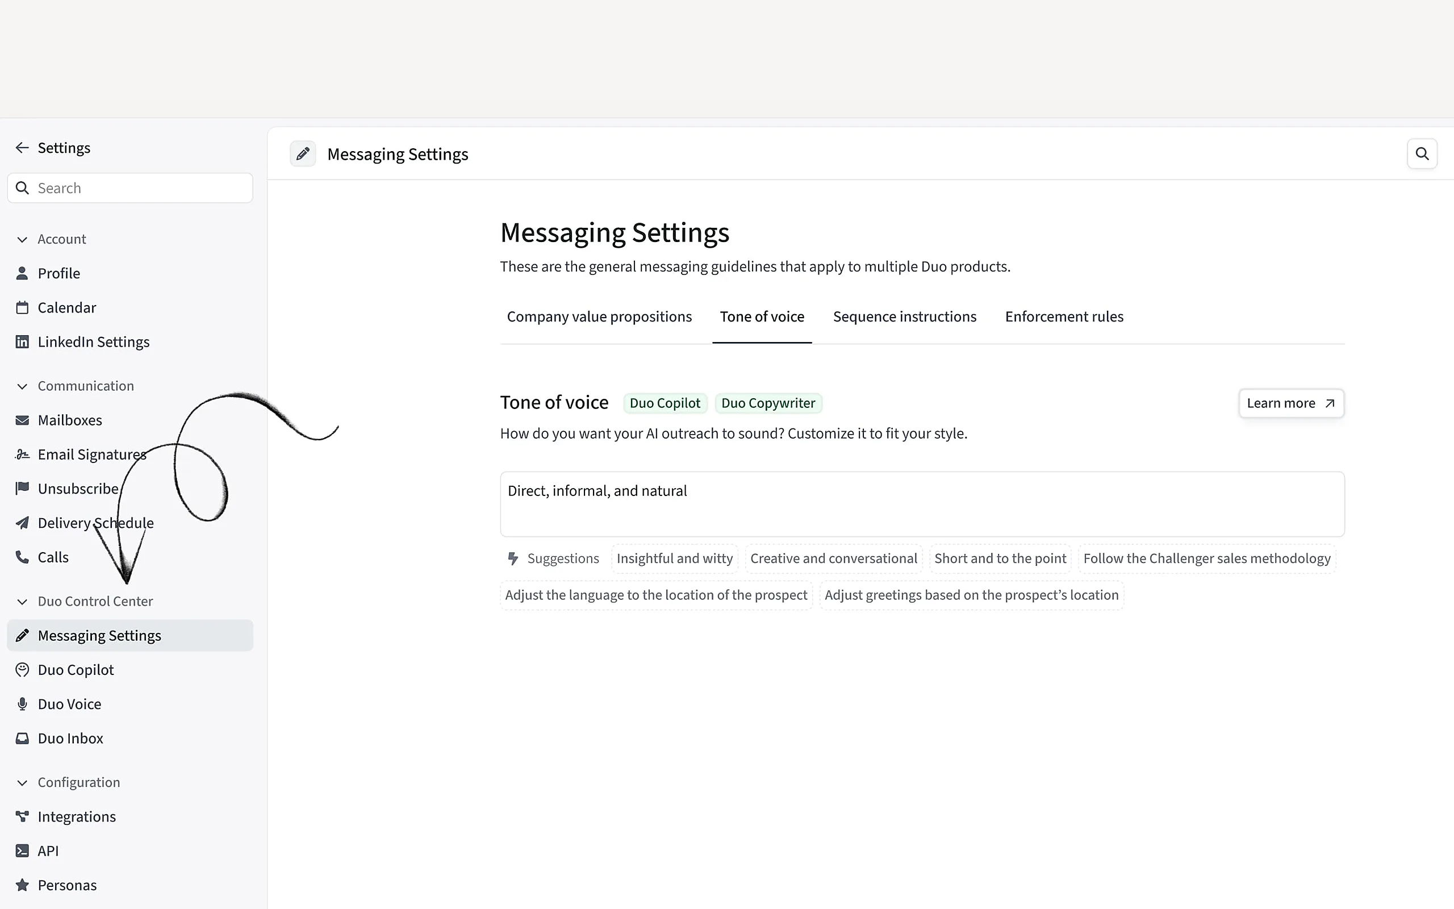Focus the tone of voice text box
This screenshot has width=1454, height=909.
click(922, 504)
